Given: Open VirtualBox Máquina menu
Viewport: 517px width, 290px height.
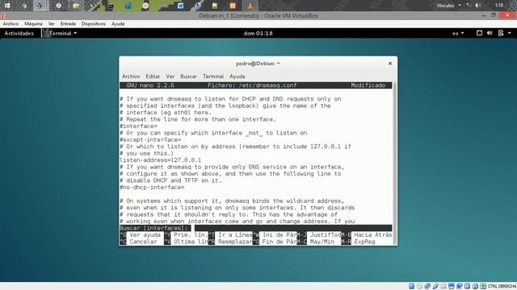Looking at the screenshot, I should pos(33,23).
